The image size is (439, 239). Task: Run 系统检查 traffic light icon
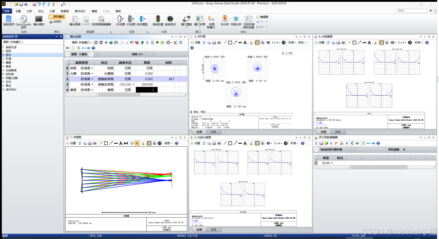tap(158, 21)
